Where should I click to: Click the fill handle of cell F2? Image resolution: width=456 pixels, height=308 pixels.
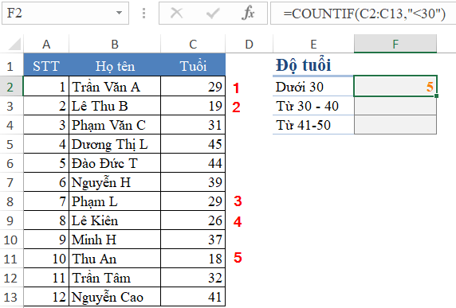(436, 96)
